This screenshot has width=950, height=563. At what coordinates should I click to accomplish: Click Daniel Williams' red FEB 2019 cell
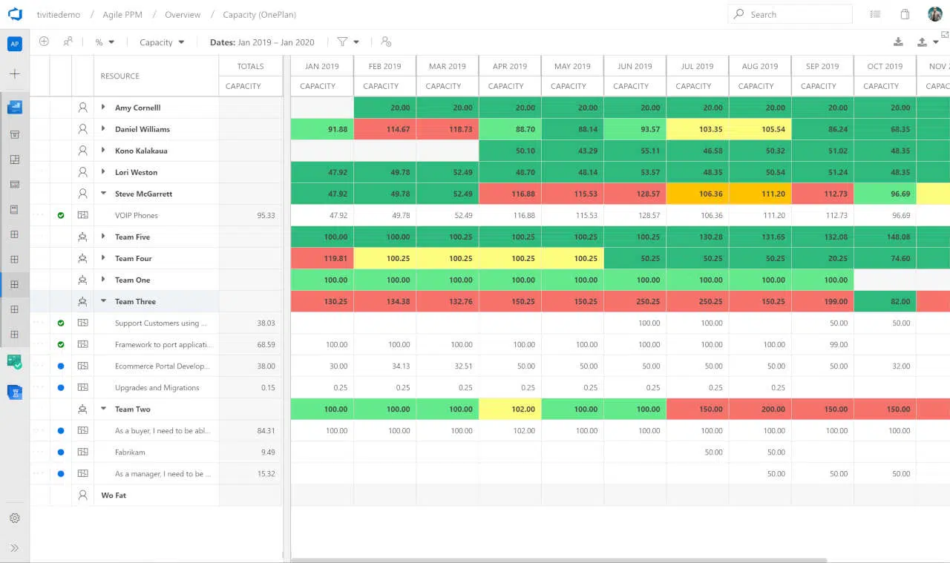[x=384, y=129]
